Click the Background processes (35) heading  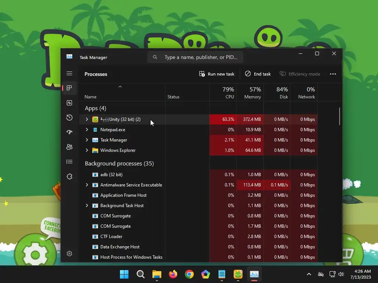119,164
